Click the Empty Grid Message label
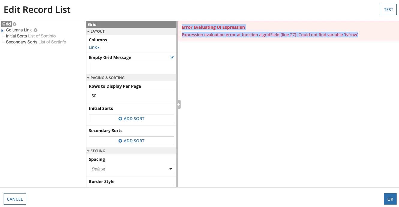 pyautogui.click(x=110, y=58)
